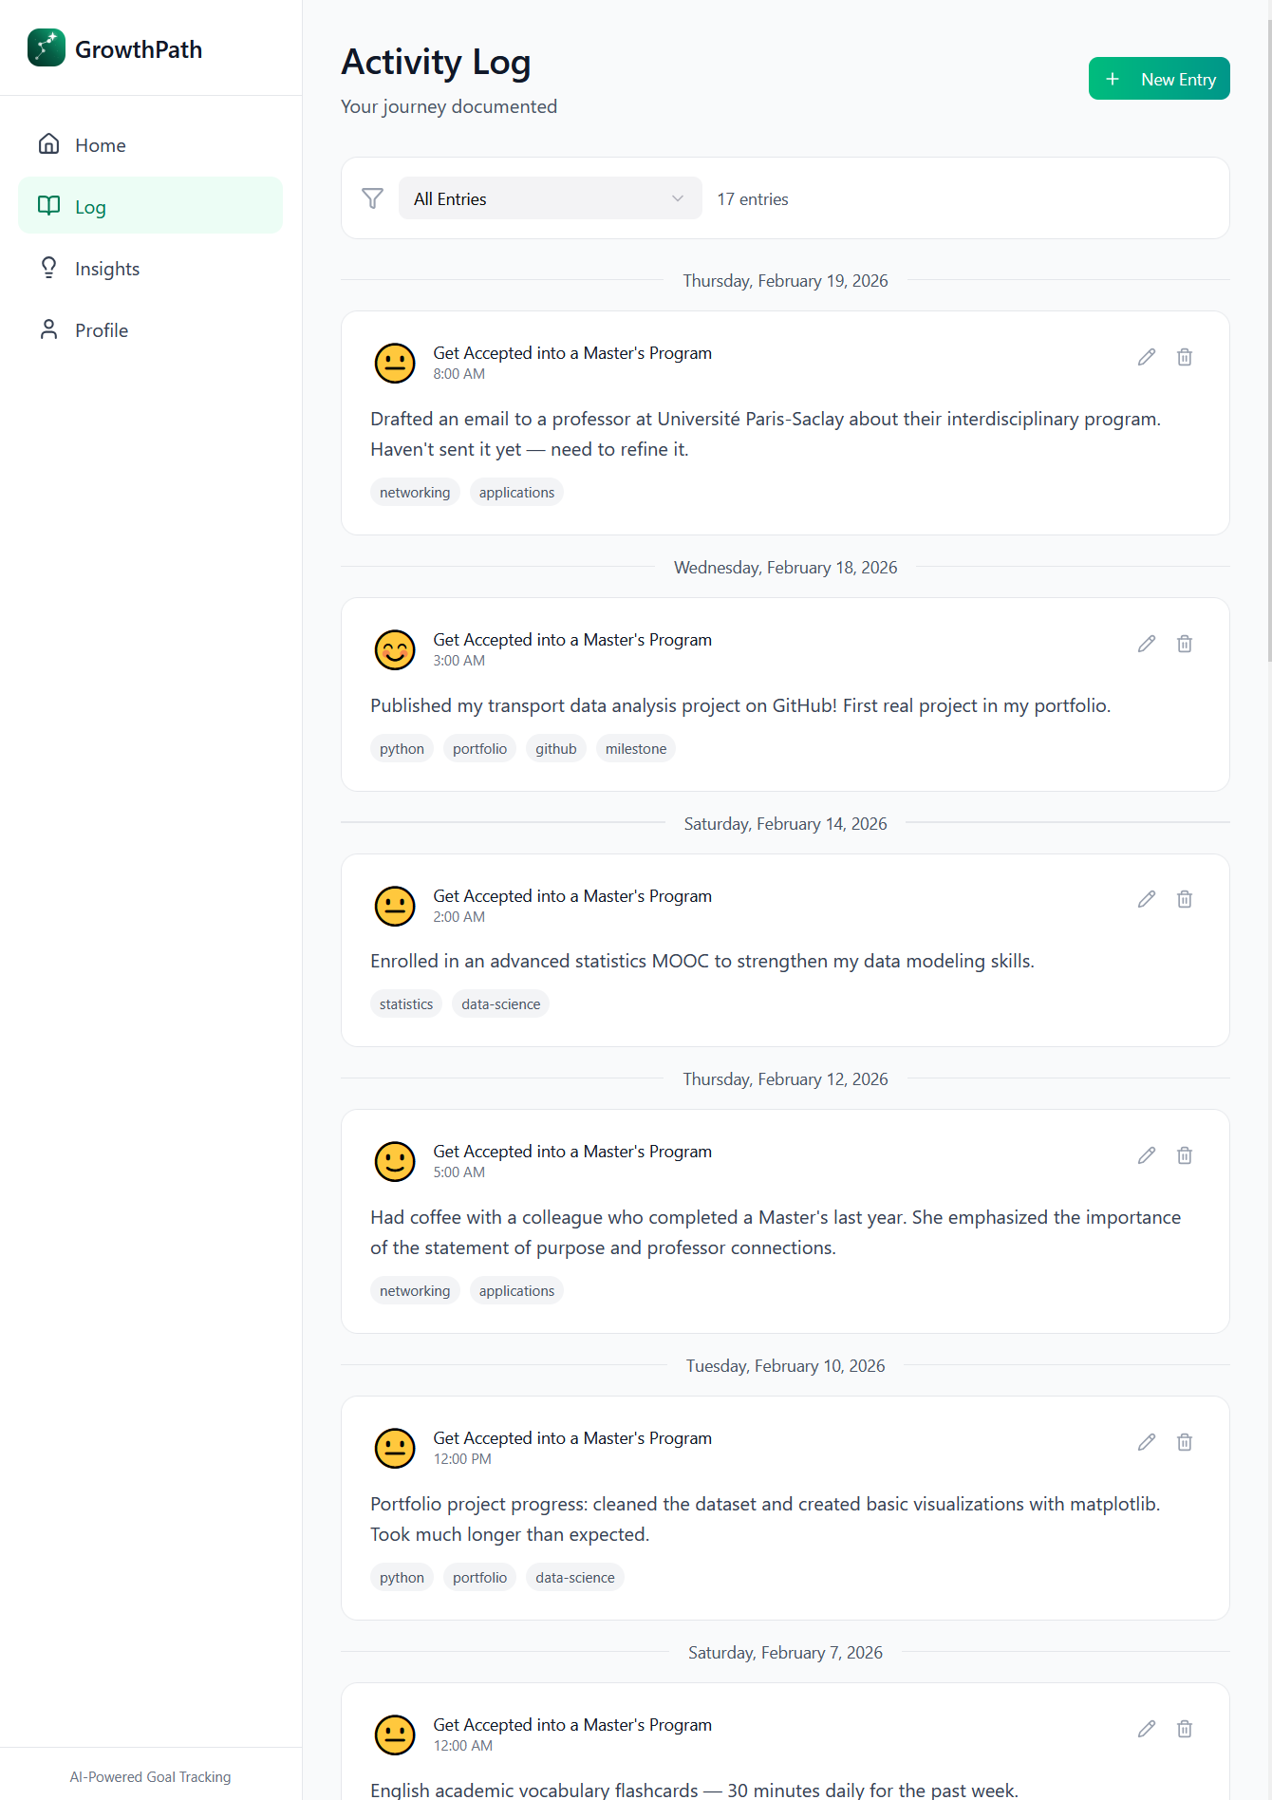Click the milestone tag on GitHub entry
The height and width of the screenshot is (1800, 1272).
tap(636, 749)
